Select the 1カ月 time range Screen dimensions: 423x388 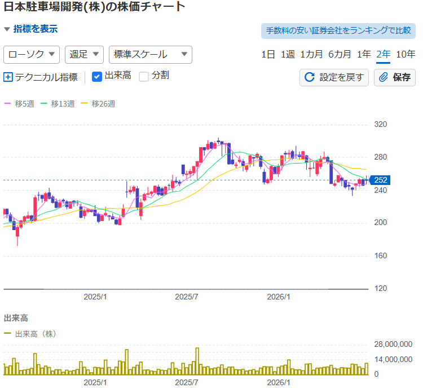[x=311, y=55]
